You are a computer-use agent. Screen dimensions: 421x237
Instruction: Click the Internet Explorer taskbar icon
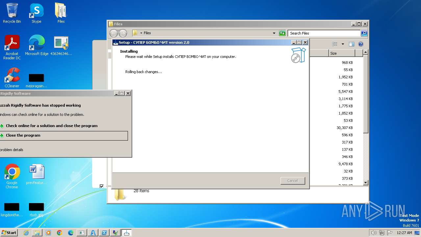pyautogui.click(x=26, y=233)
